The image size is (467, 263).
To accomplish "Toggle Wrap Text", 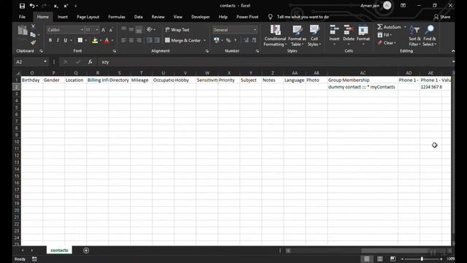I will point(177,30).
